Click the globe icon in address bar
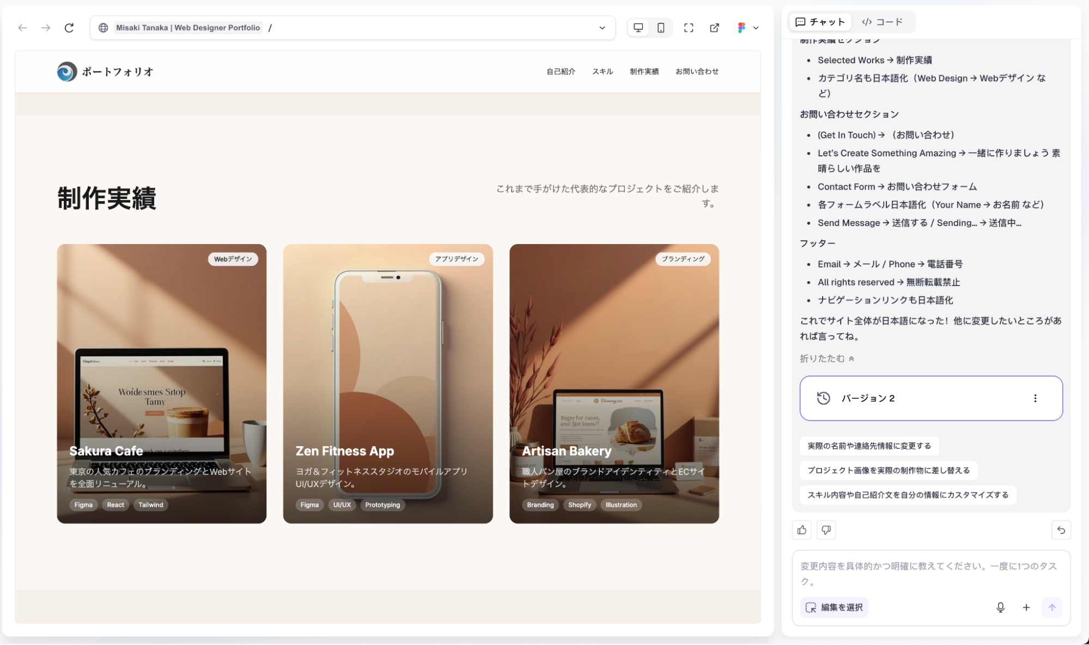Image resolution: width=1089 pixels, height=645 pixels. point(103,28)
